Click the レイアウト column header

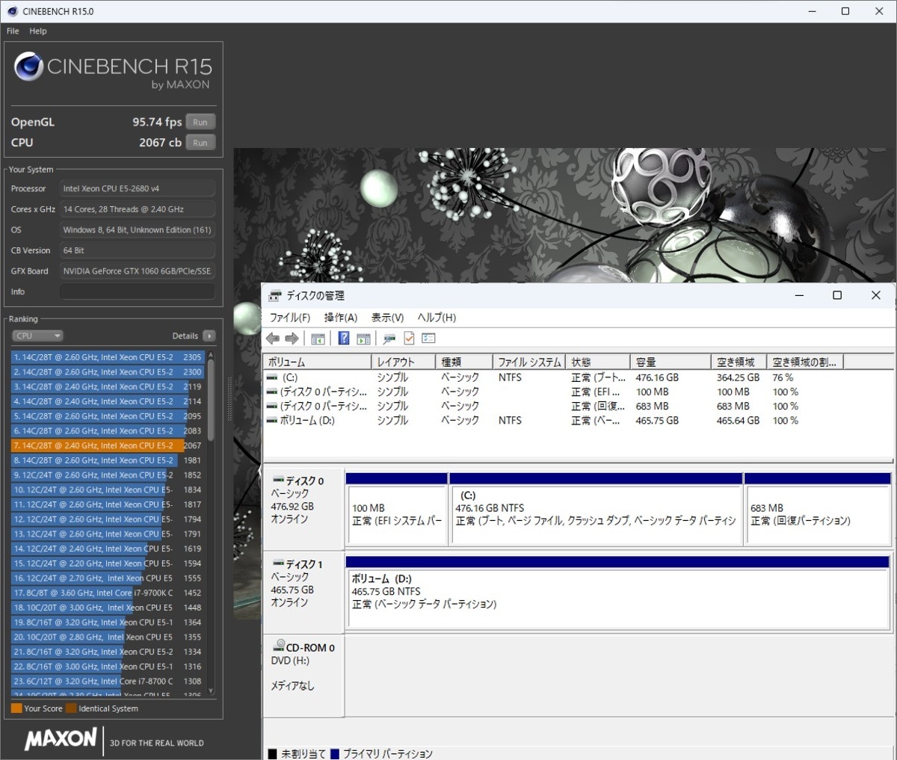point(404,362)
